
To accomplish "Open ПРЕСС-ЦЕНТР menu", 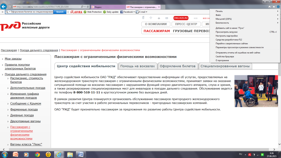I will point(186,24).
